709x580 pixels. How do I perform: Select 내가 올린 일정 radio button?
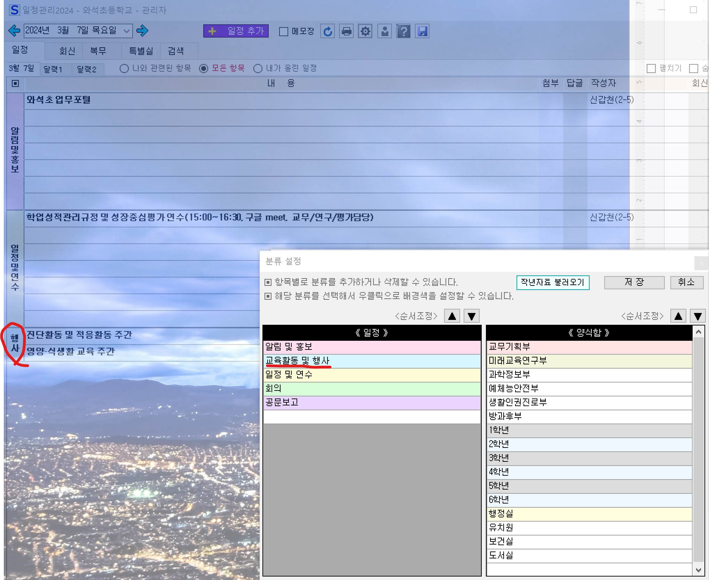(258, 69)
